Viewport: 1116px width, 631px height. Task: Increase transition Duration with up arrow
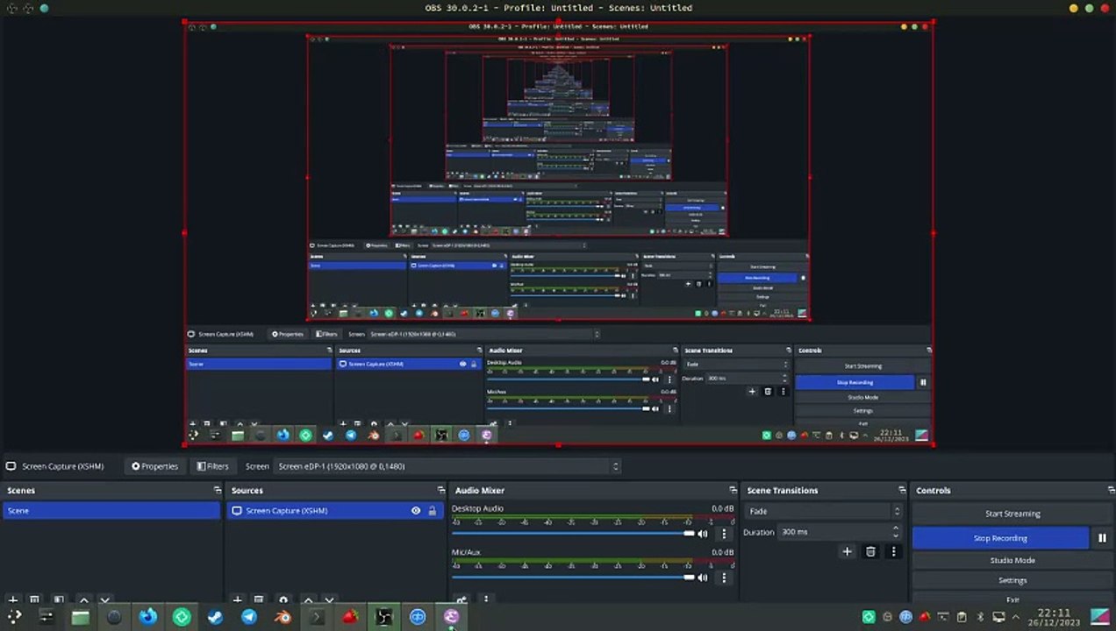pos(896,528)
